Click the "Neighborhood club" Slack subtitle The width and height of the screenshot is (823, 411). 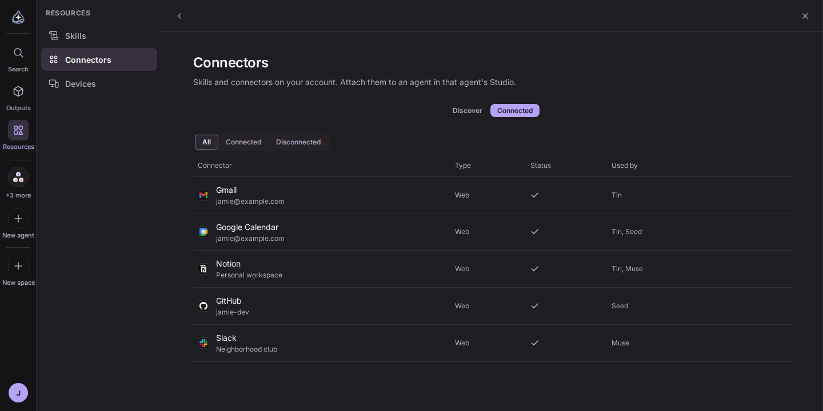pyautogui.click(x=246, y=349)
